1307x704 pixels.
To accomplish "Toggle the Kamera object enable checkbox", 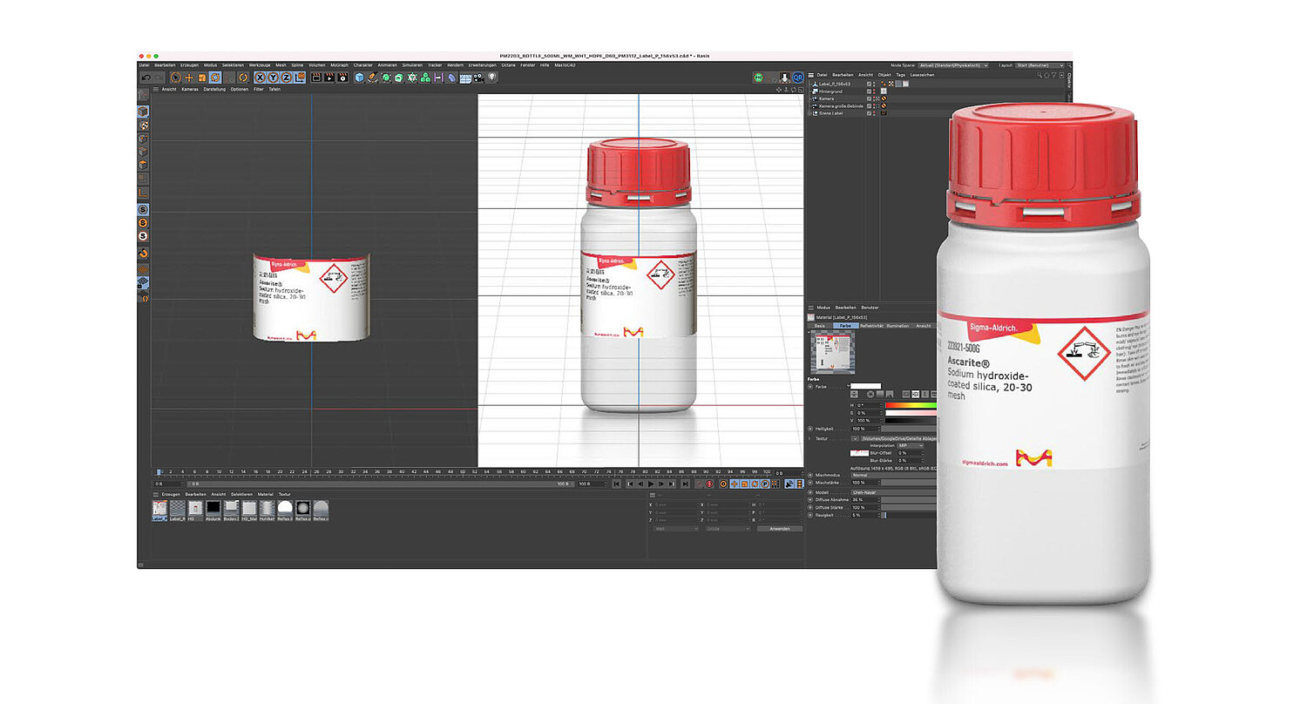I will (x=869, y=98).
